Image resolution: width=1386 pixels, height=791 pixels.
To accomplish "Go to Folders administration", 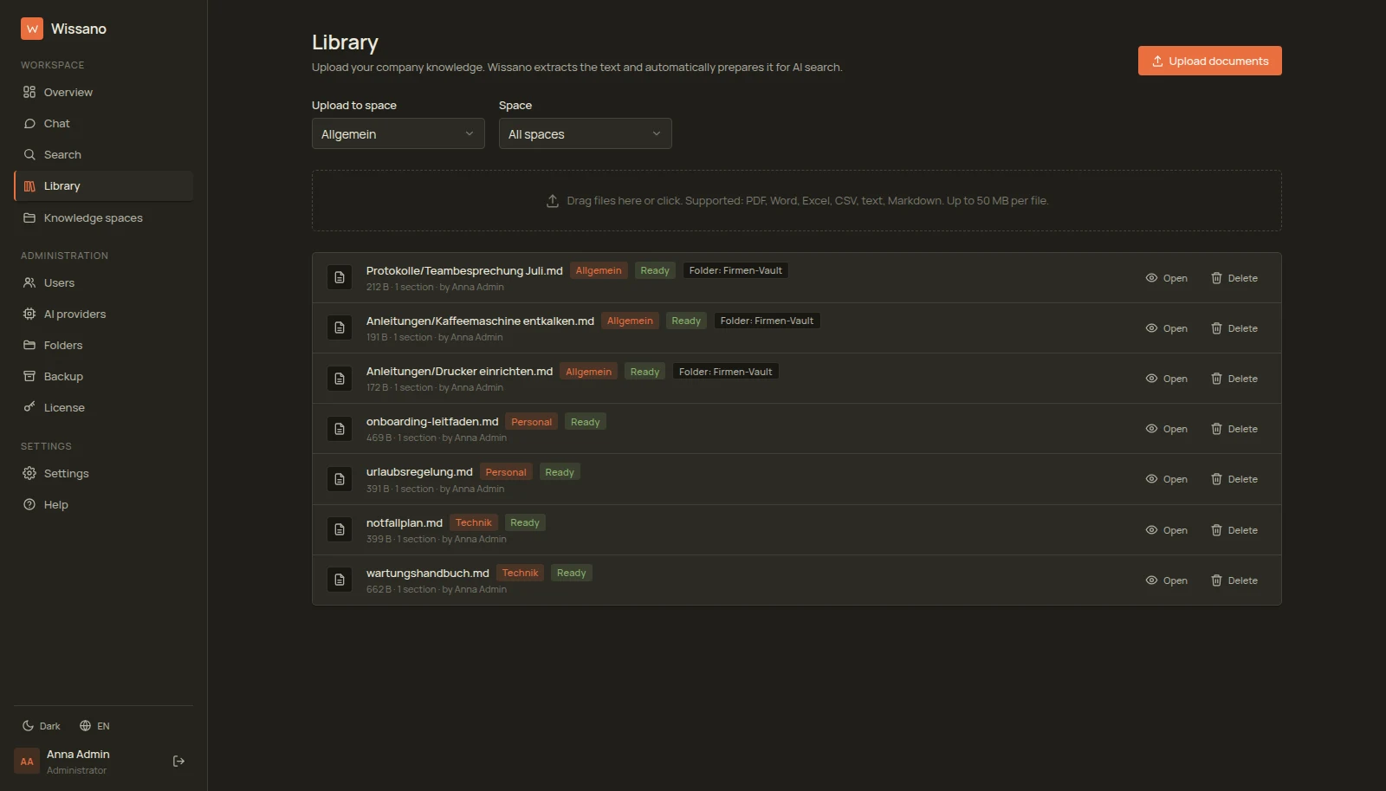I will point(103,345).
